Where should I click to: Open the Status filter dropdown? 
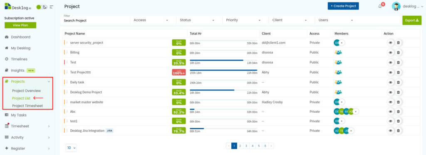coord(197,20)
